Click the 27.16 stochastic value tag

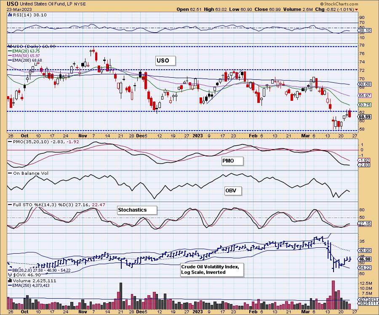point(365,223)
